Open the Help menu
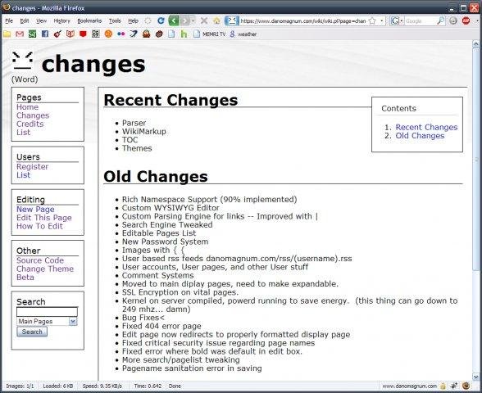The image size is (482, 393). [x=133, y=21]
